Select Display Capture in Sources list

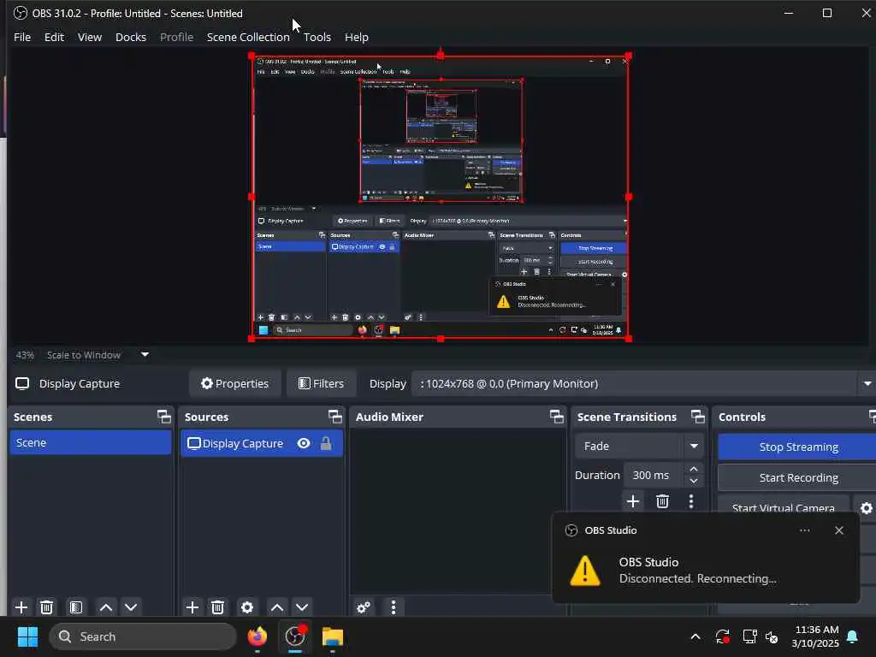[x=262, y=444]
